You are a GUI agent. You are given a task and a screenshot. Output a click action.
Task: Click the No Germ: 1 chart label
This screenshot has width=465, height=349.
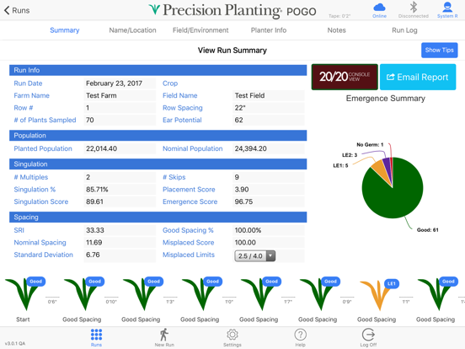(370, 144)
